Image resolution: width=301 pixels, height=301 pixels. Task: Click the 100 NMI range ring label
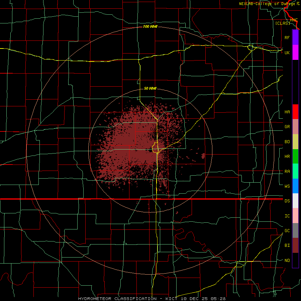(x=150, y=26)
